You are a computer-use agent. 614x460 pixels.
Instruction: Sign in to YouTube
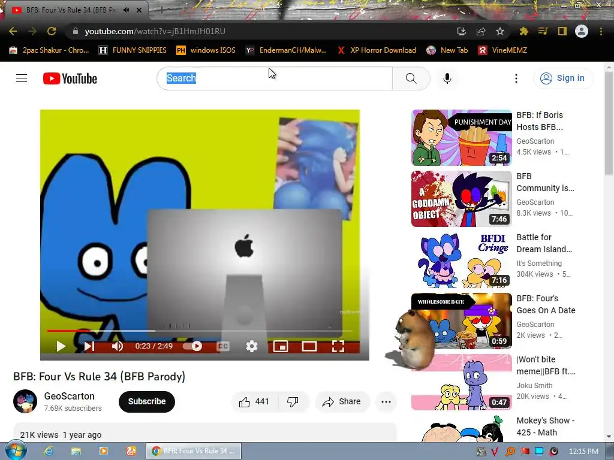click(563, 78)
